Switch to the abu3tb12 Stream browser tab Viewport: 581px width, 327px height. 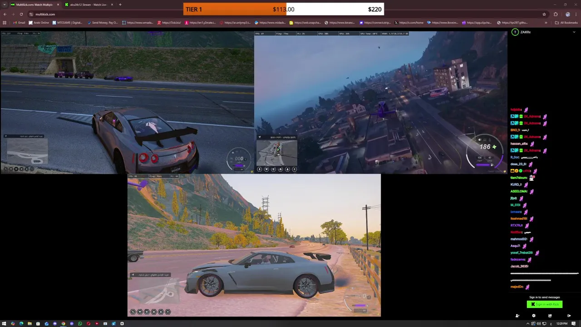click(88, 5)
